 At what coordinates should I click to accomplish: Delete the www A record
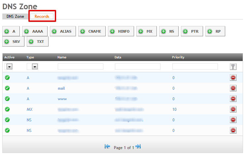[233, 99]
